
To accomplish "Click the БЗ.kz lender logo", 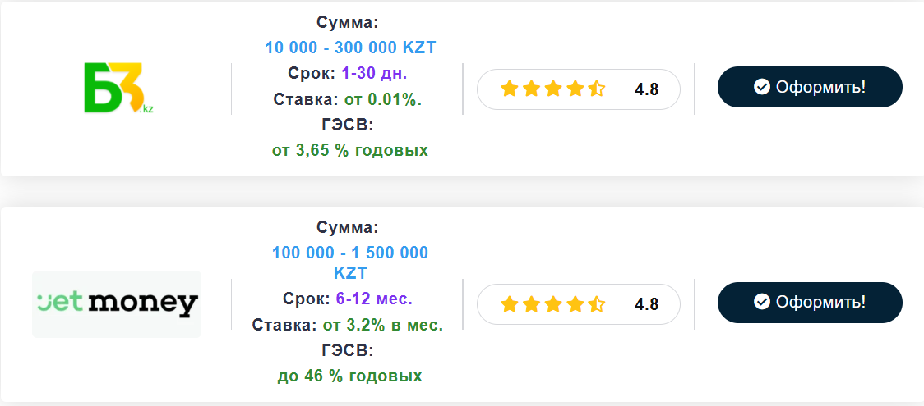I will pyautogui.click(x=118, y=87).
